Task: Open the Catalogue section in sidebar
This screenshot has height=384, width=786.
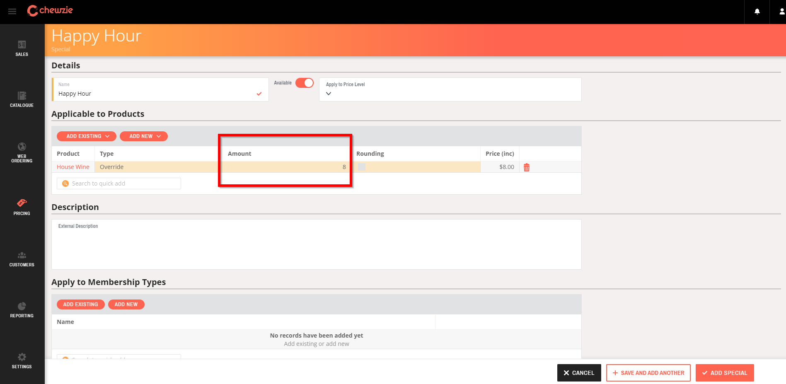Action: pos(22,99)
